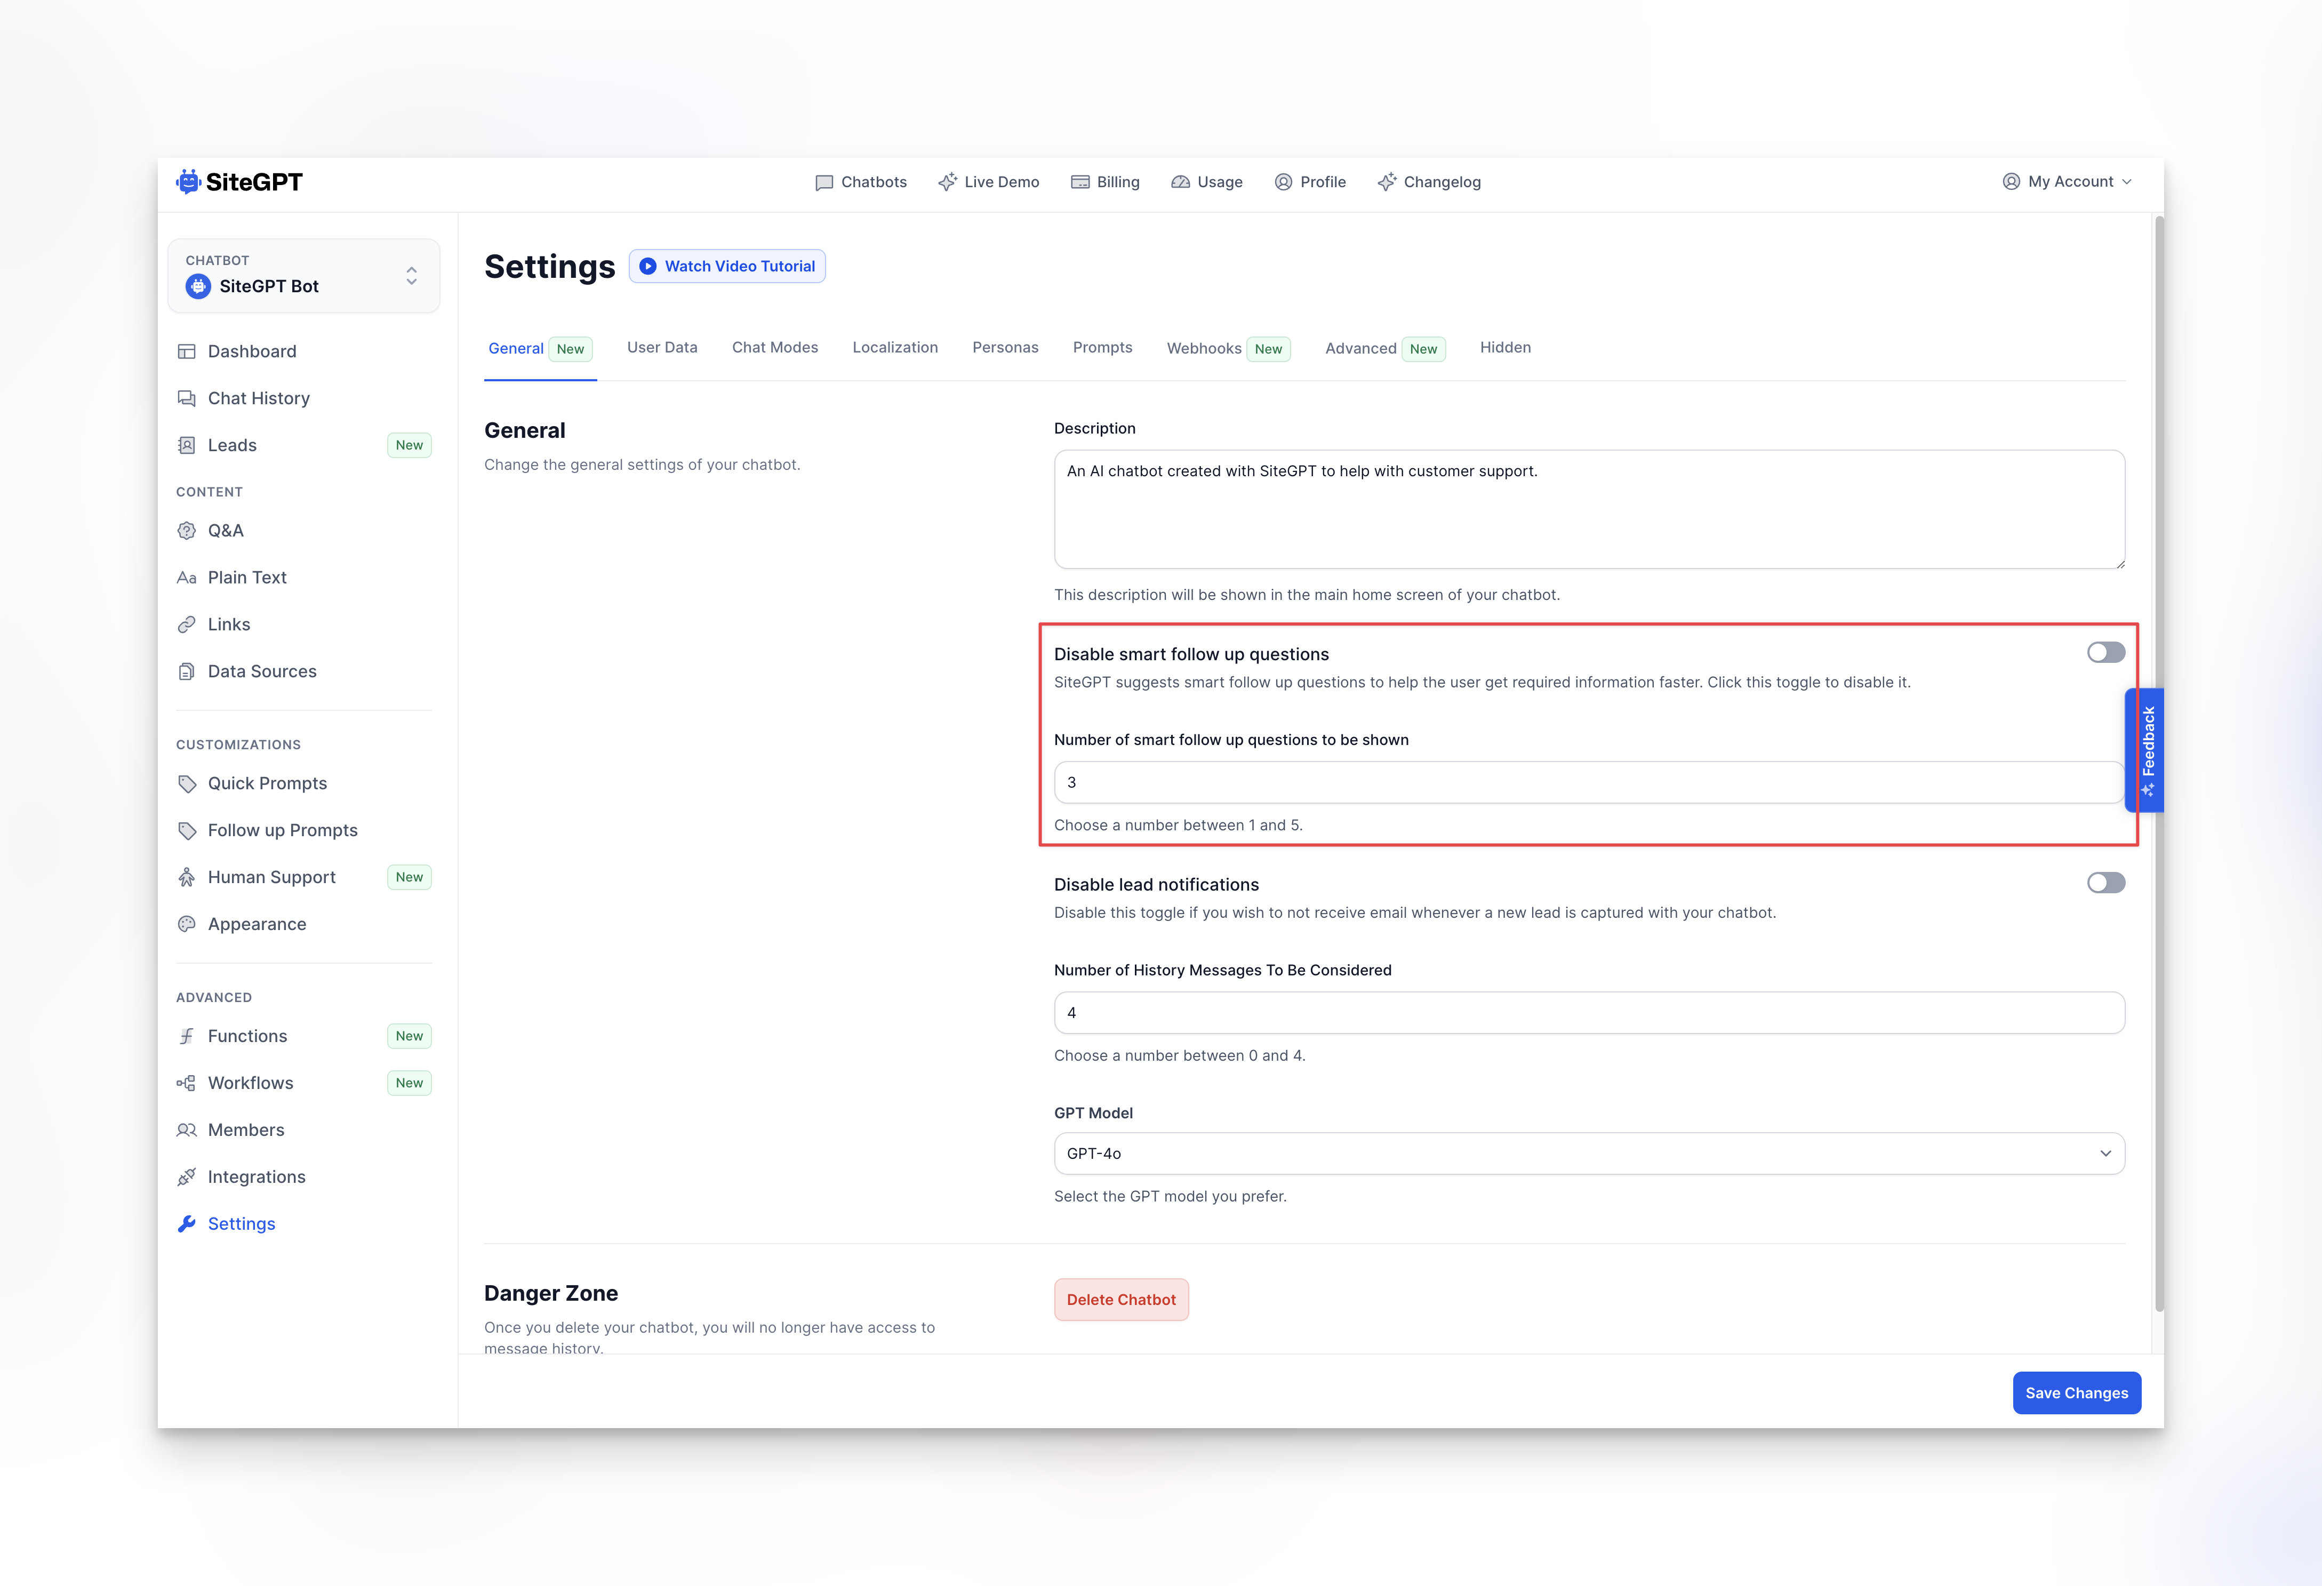Click the Appearance palette icon

tap(186, 924)
